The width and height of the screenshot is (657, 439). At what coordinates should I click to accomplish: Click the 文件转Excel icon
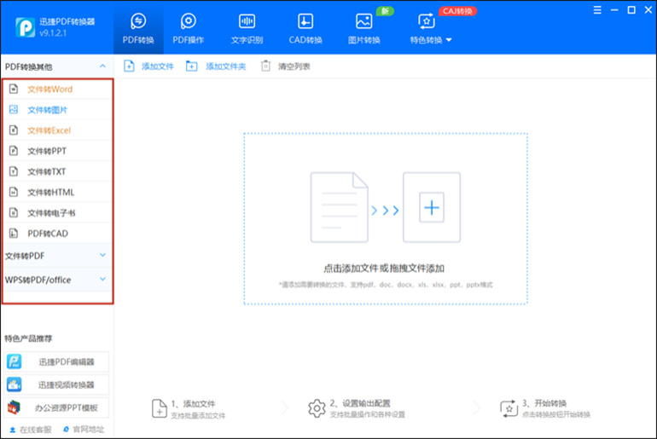click(14, 130)
